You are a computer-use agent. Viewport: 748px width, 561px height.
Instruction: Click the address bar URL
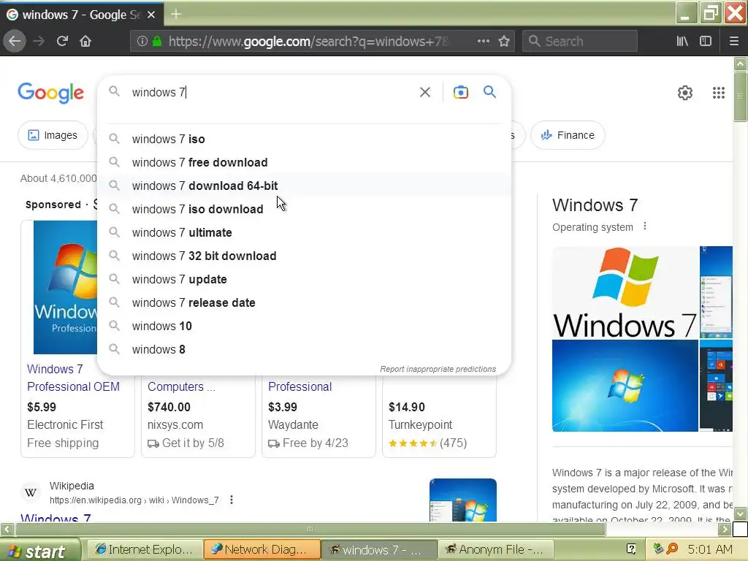coord(308,42)
